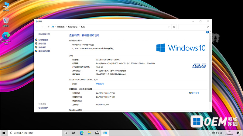Screen dimensions: 243x136
Task: Open Edge browser from the taskbar
Action: click(81, 133)
